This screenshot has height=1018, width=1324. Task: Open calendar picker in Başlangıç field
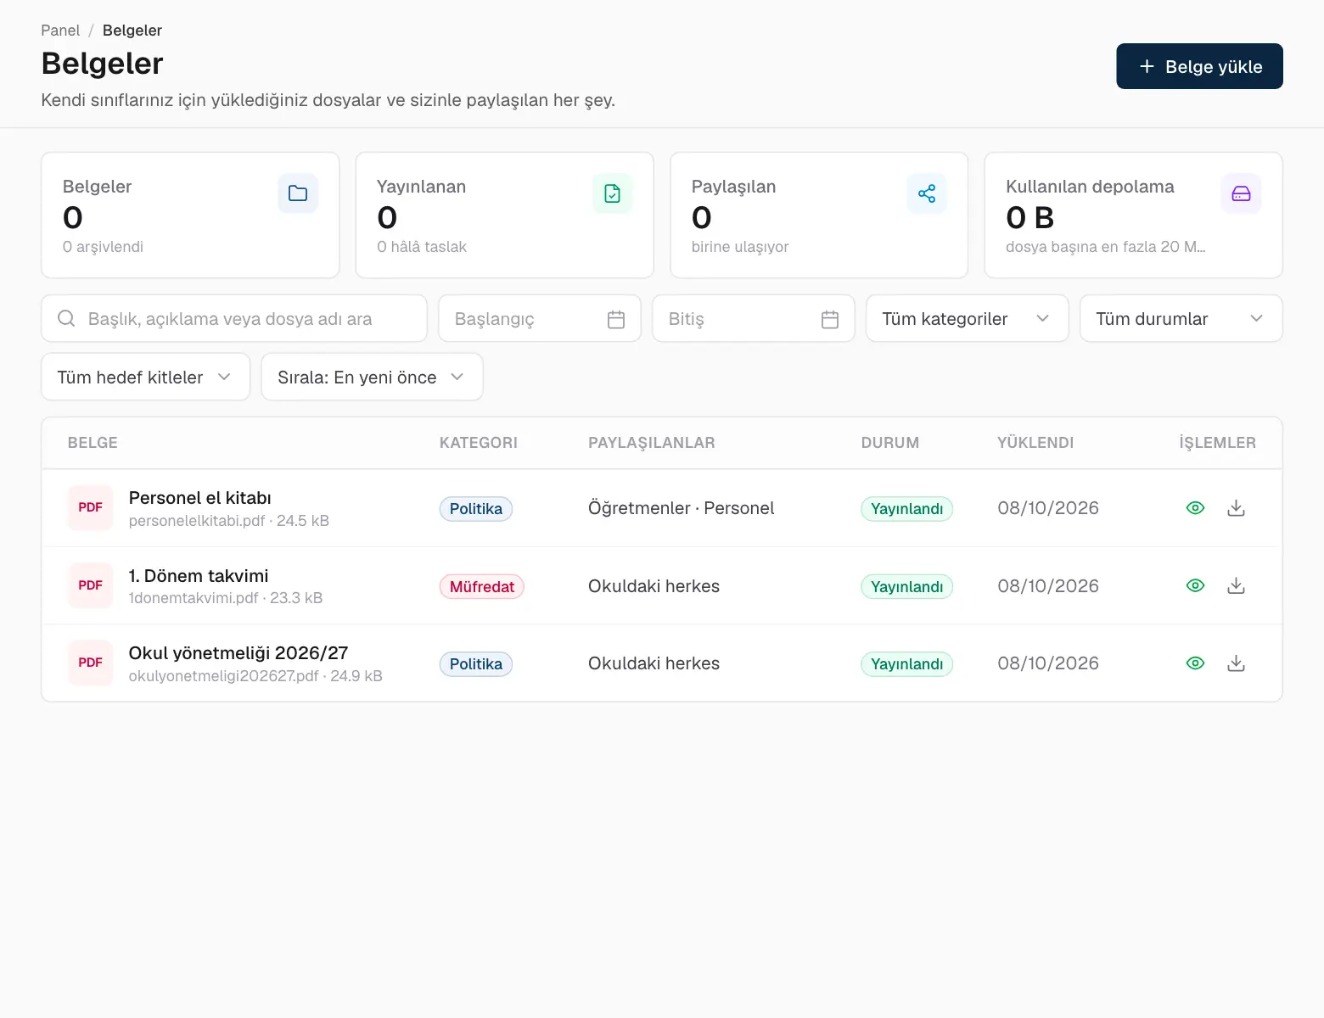[x=616, y=319]
